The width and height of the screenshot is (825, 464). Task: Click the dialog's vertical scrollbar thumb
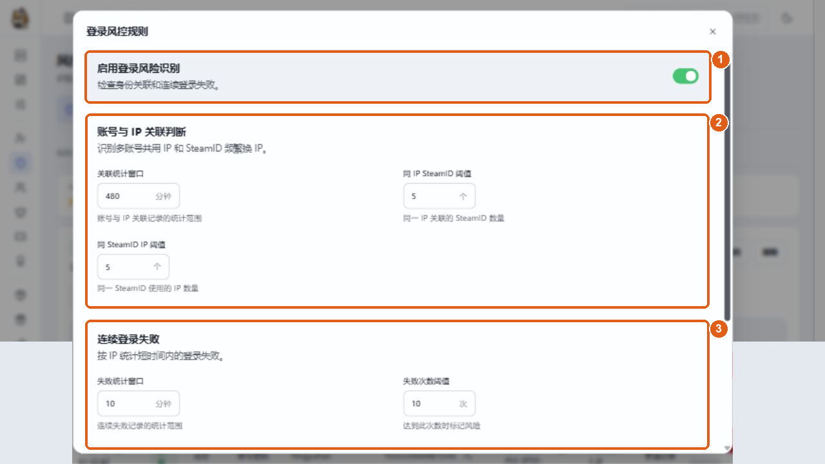coord(727,190)
